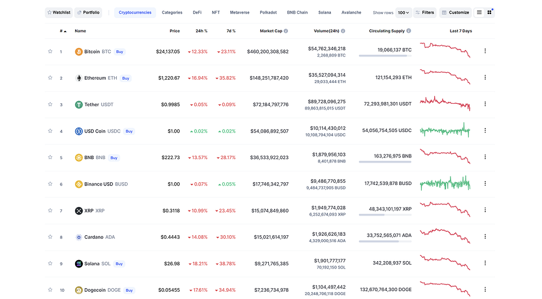Toggle the Tether watchlist star
The height and width of the screenshot is (299, 542).
point(50,104)
